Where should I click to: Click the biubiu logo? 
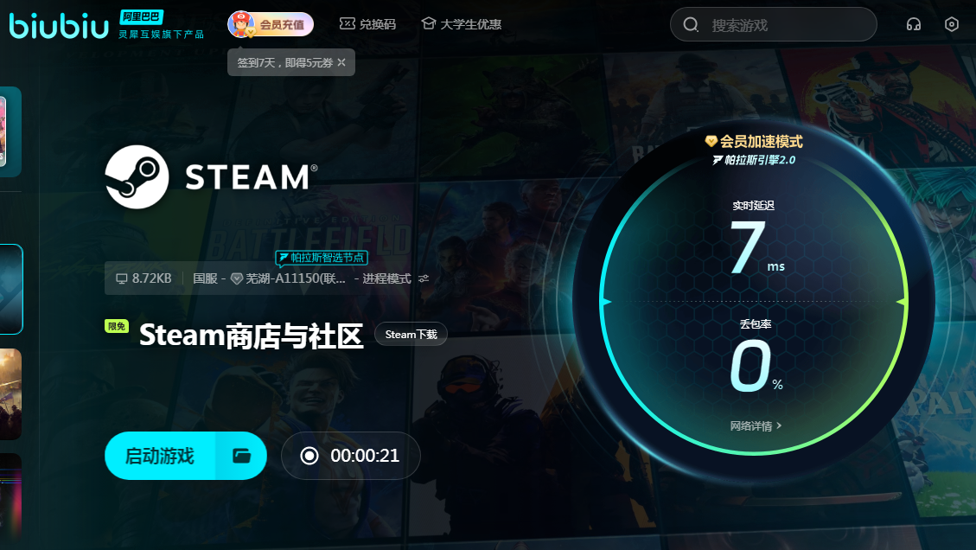[x=59, y=26]
